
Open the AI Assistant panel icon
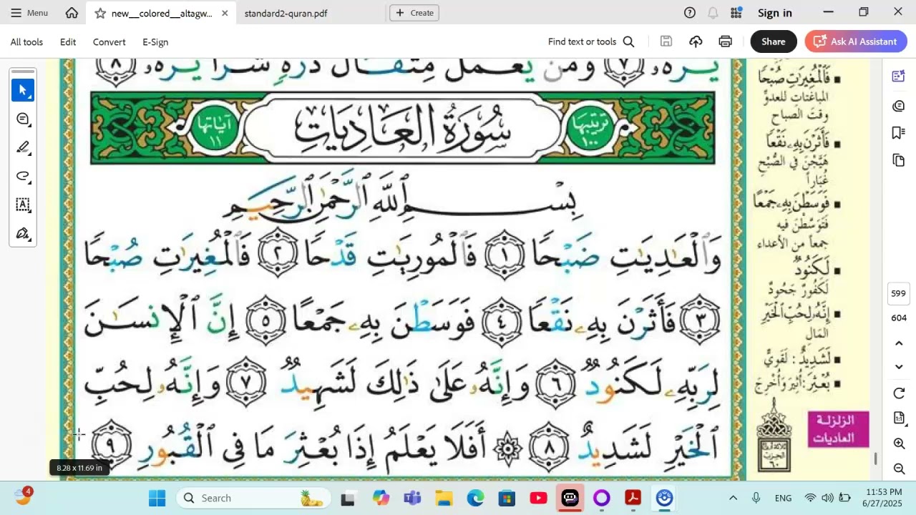(899, 77)
